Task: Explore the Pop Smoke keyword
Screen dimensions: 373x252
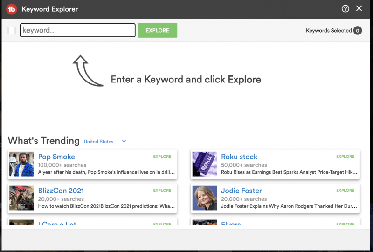Action: pyautogui.click(x=162, y=157)
